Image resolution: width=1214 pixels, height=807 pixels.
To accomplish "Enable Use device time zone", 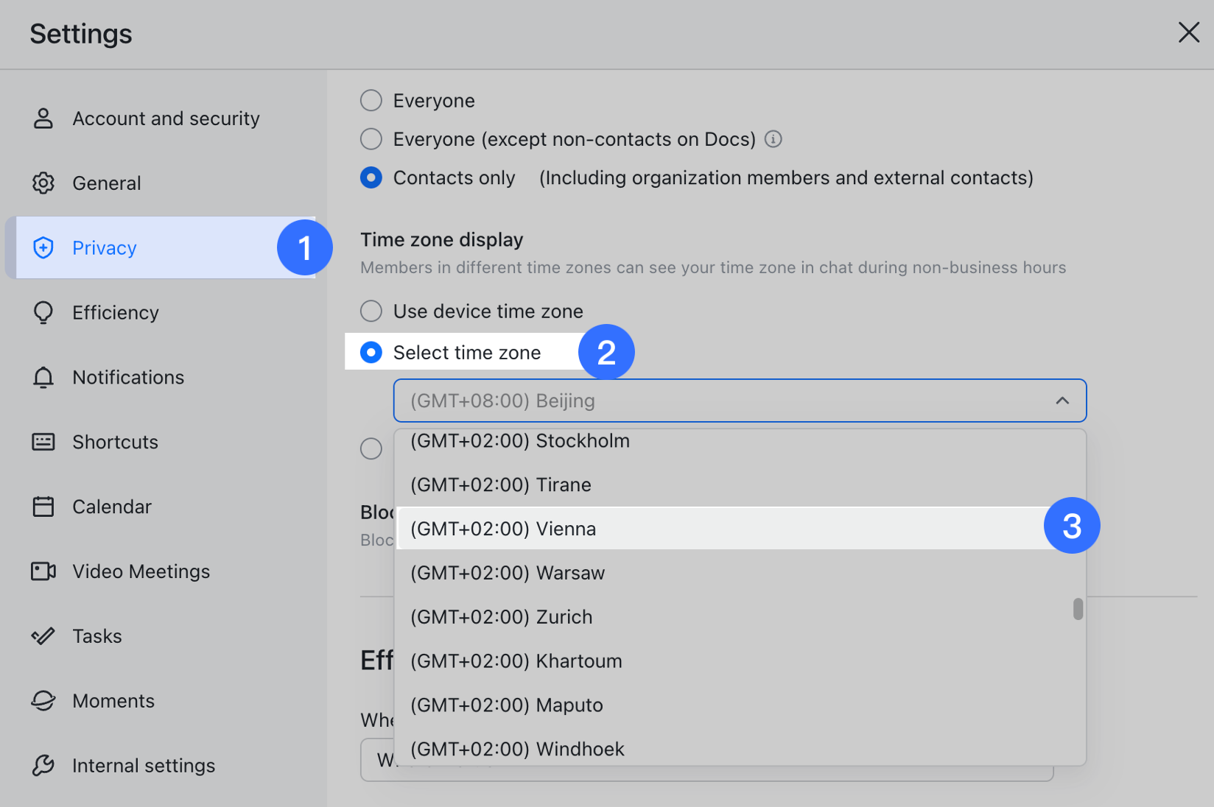I will (371, 311).
